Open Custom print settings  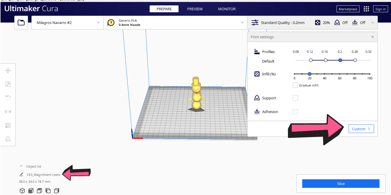click(x=361, y=129)
